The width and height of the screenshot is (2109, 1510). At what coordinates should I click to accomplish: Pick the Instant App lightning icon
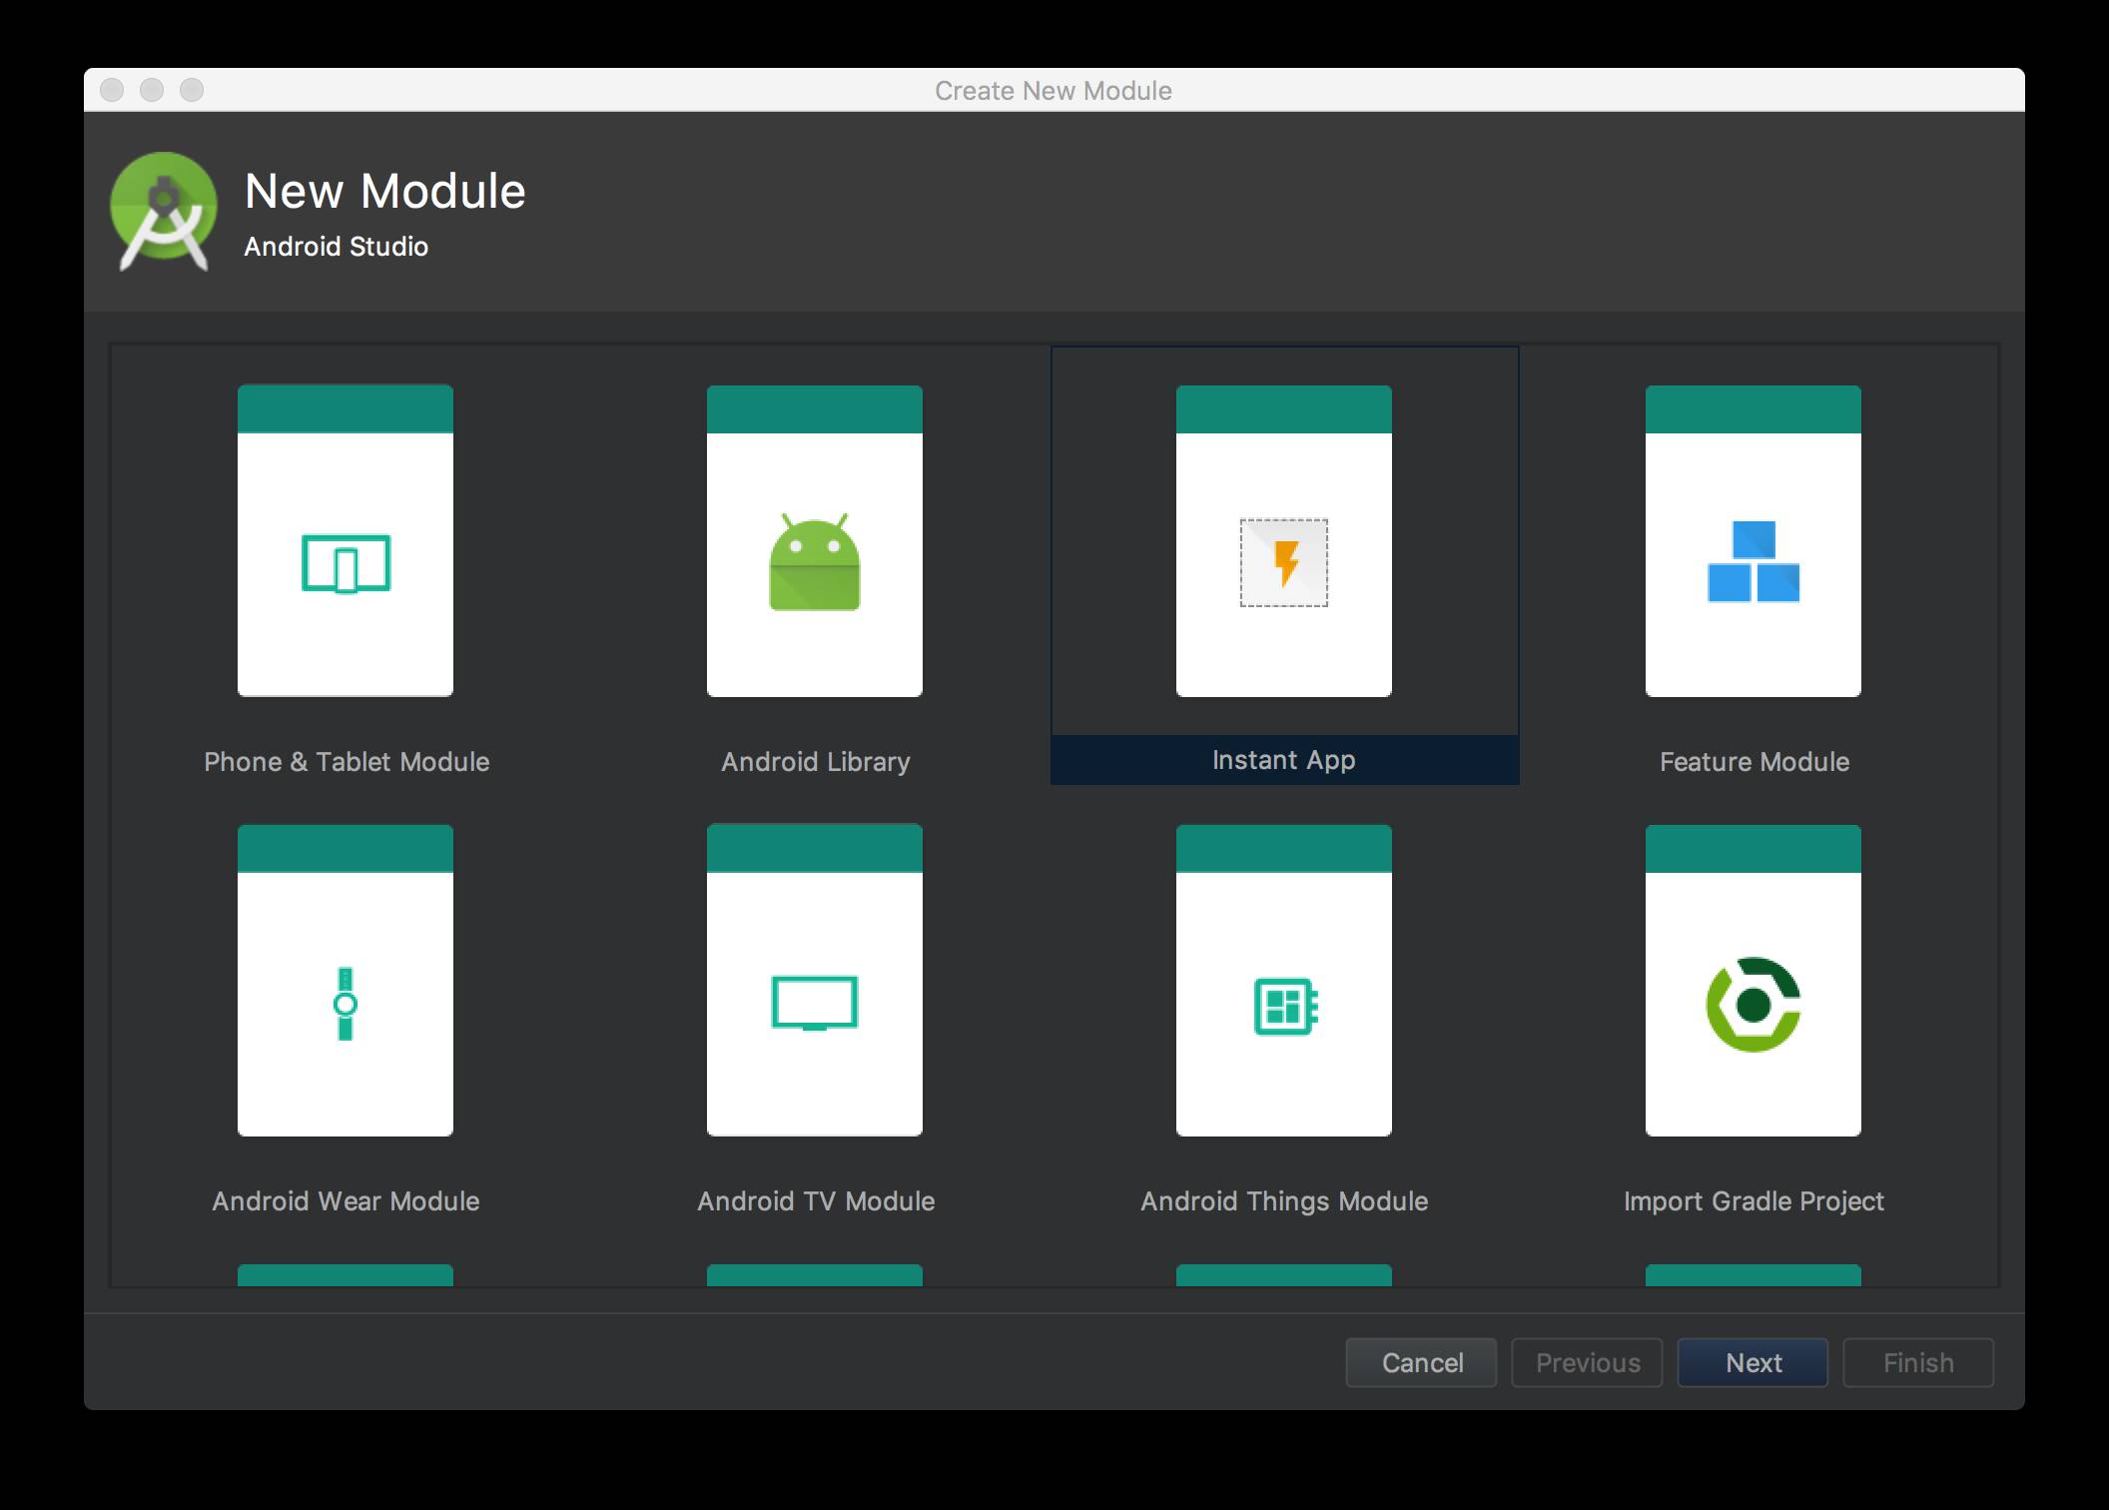[1284, 562]
